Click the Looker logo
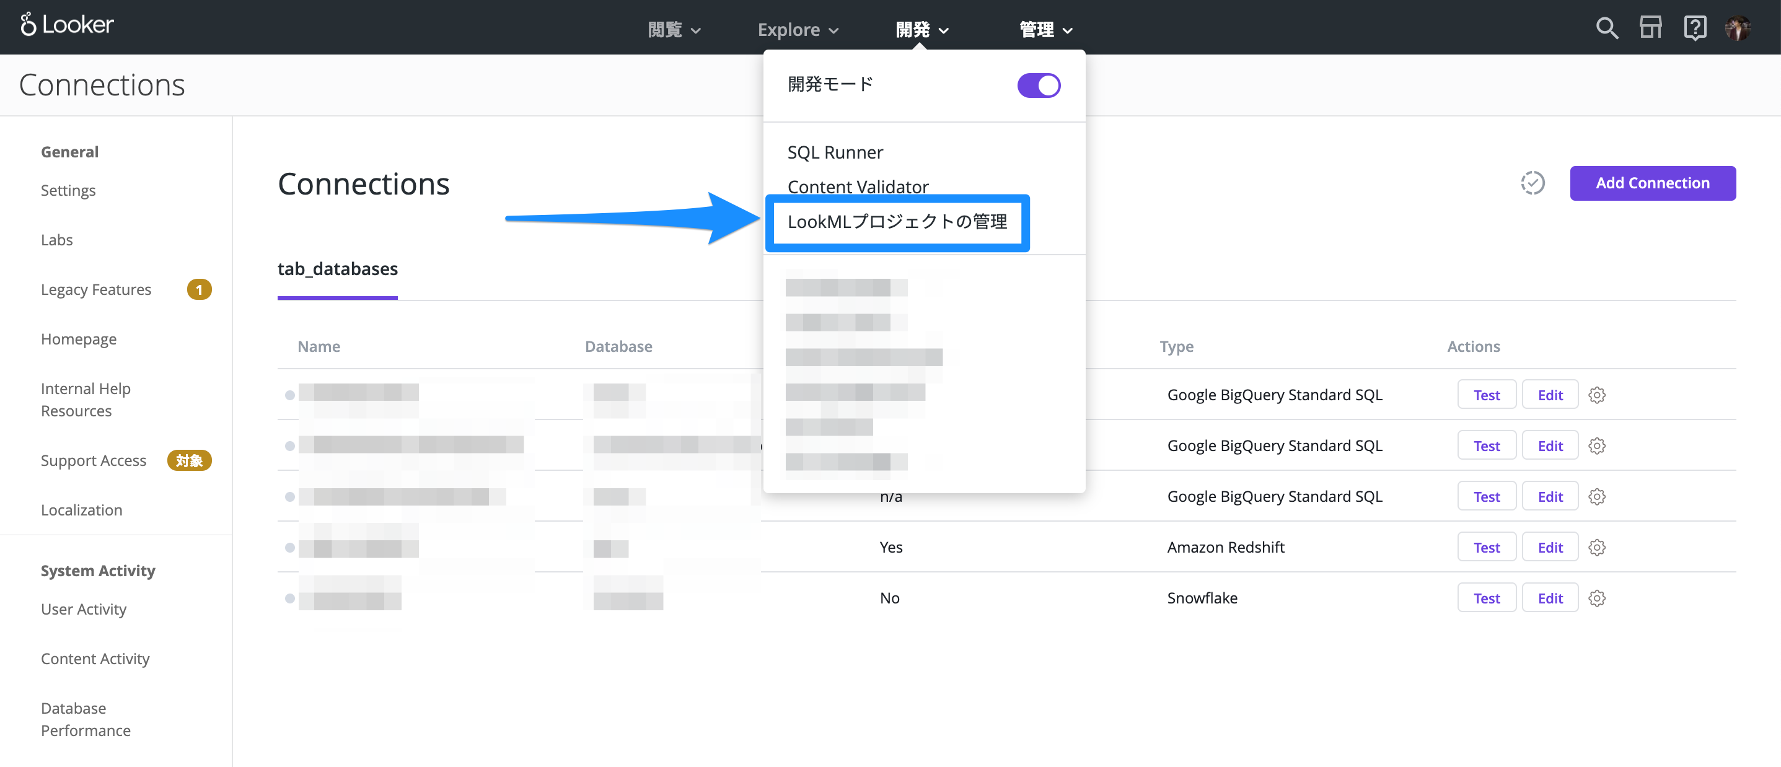 tap(67, 25)
